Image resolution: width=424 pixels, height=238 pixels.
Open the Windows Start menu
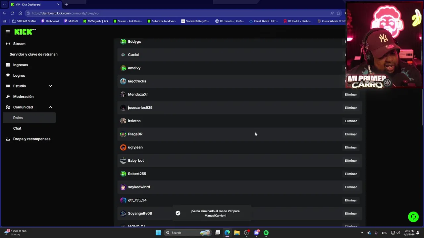coord(158,233)
